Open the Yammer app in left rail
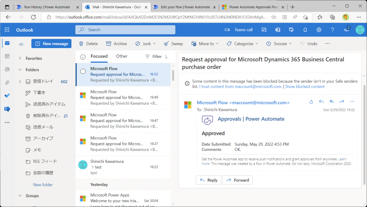 [7, 109]
